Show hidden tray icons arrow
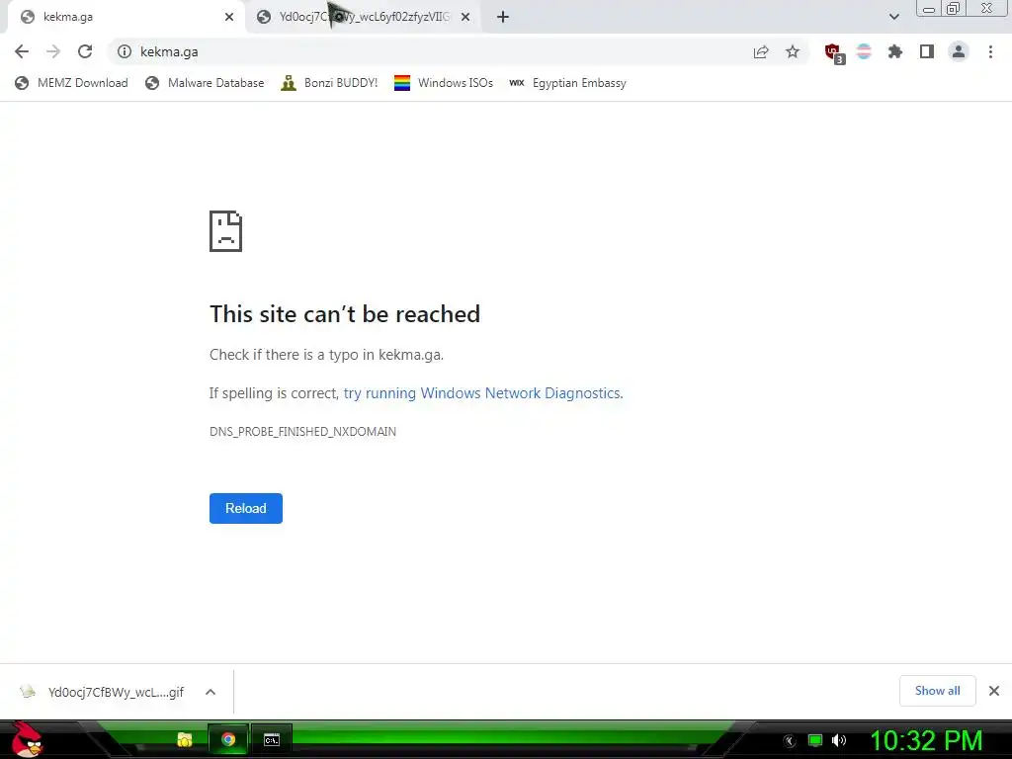Screen dimensions: 1012x759 tap(790, 741)
